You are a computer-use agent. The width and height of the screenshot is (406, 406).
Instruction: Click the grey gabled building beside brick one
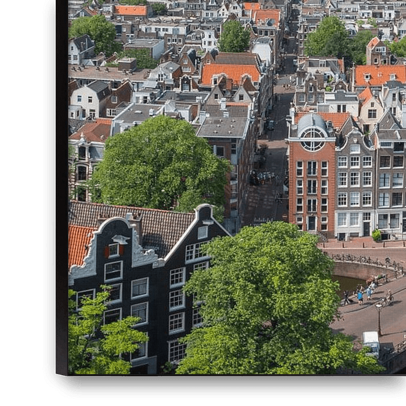pos(354,180)
